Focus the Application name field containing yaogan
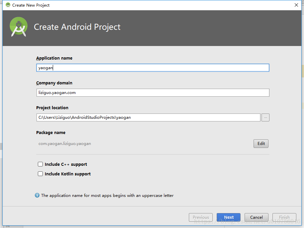This screenshot has width=304, height=228. coord(153,68)
